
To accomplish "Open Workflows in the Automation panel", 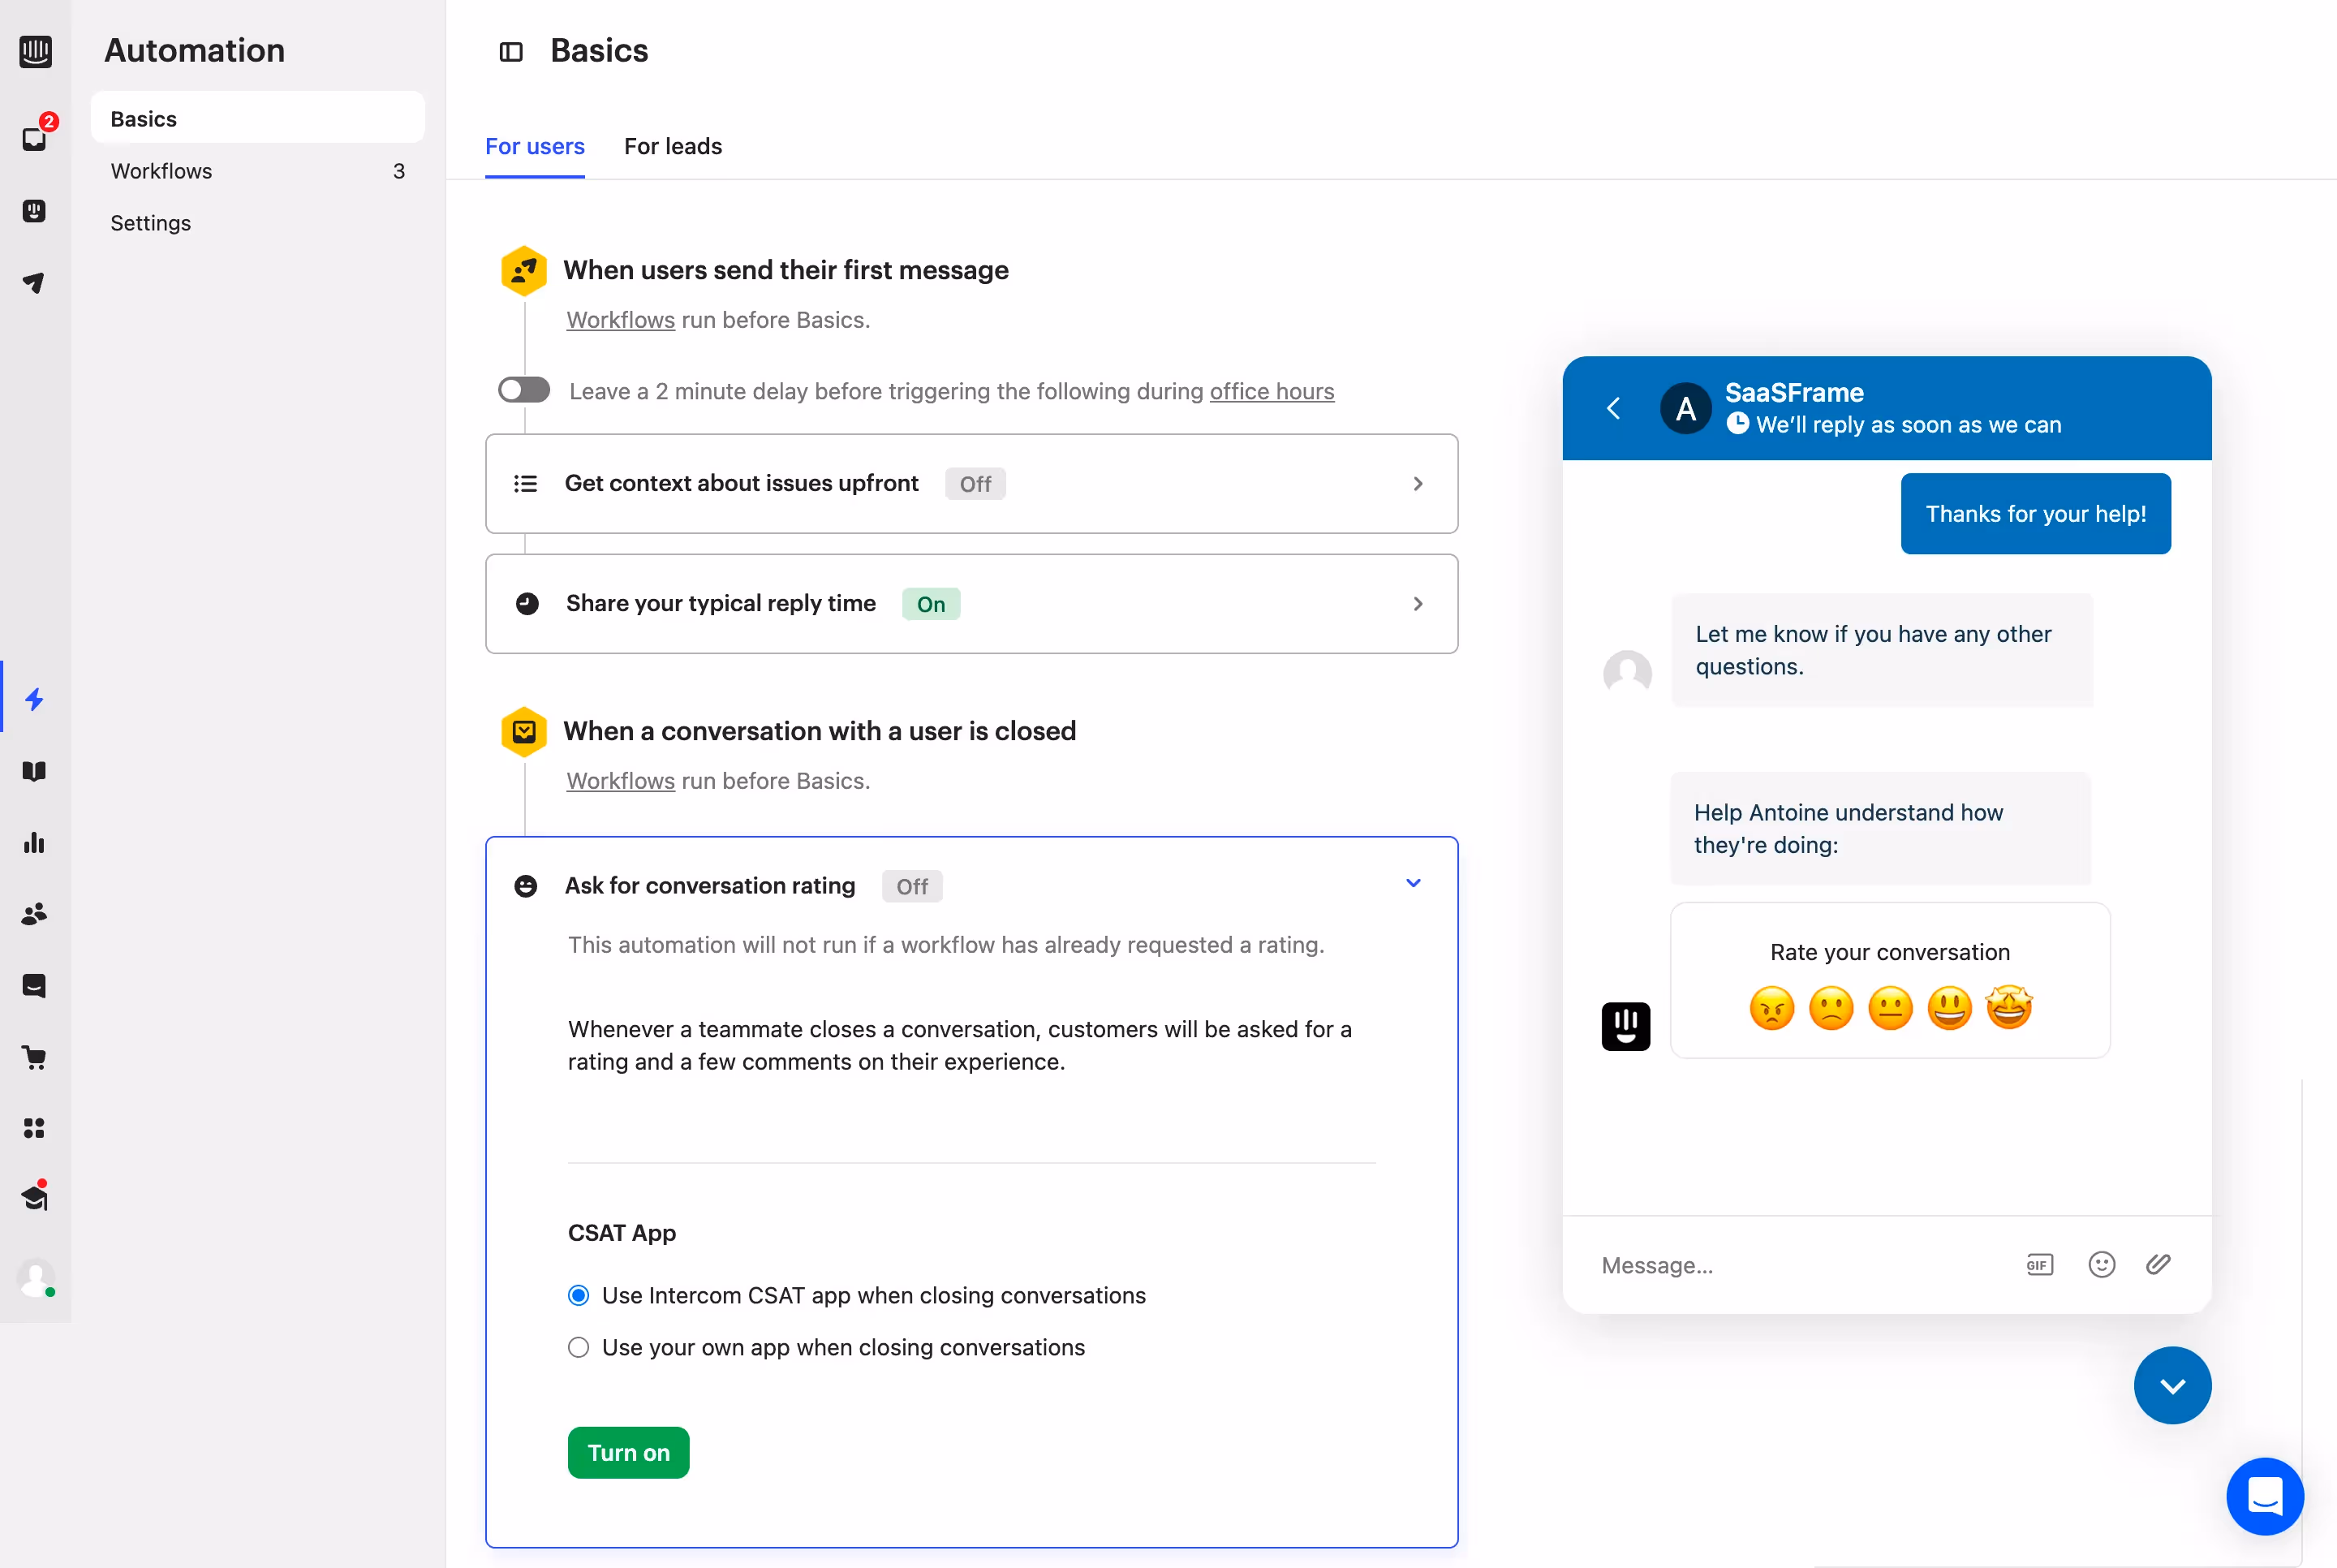I will point(161,171).
